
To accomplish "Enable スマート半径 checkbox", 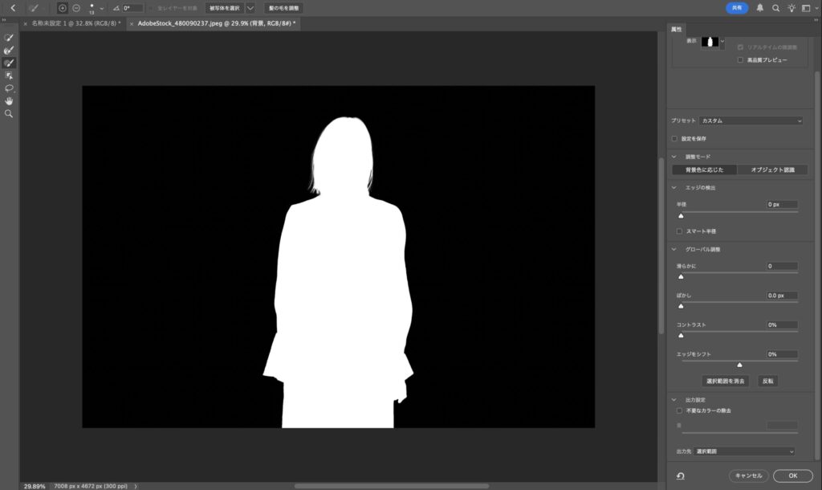I will (x=679, y=231).
